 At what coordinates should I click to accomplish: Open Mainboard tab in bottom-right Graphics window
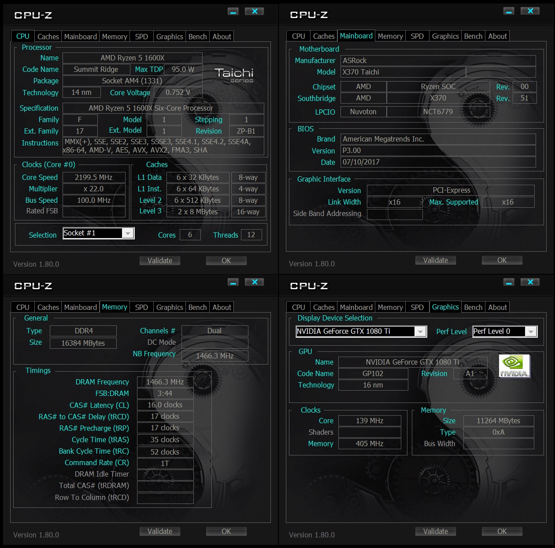[356, 307]
